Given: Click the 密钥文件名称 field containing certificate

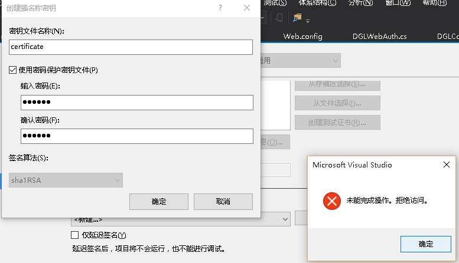Looking at the screenshot, I should [x=131, y=47].
